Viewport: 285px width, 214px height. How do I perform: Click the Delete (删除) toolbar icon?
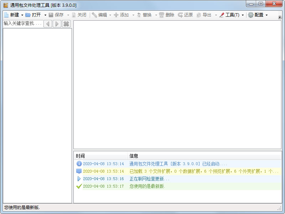[162, 15]
